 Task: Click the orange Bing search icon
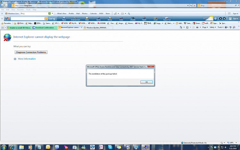[x=46, y=19]
